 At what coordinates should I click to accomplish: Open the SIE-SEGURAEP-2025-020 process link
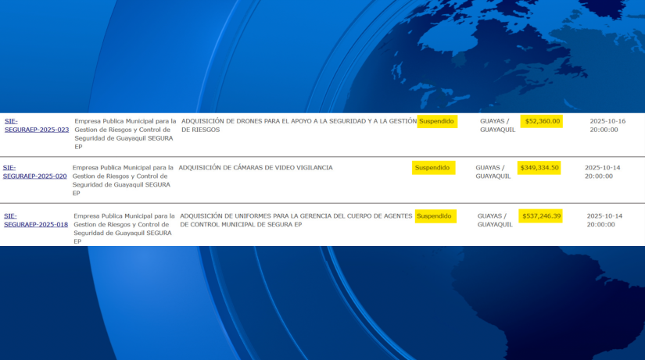click(x=34, y=172)
